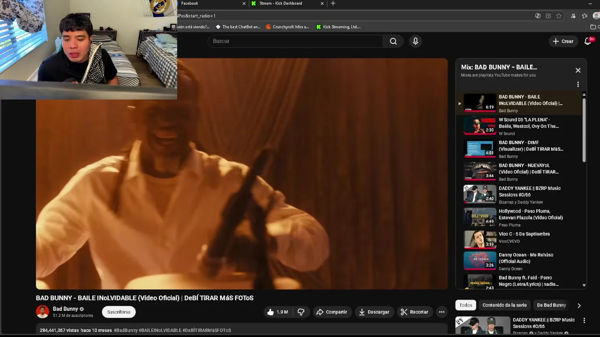Image resolution: width=600 pixels, height=337 pixels.
Task: Open options for recommended DADDY YANKEE video
Action: click(584, 321)
